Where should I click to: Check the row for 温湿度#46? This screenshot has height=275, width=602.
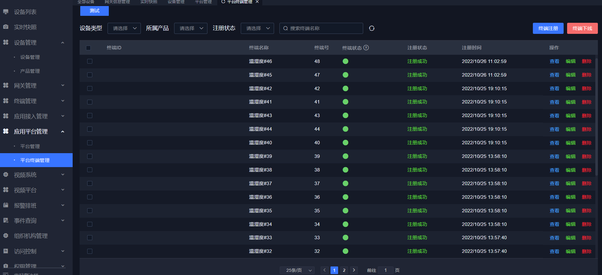[x=90, y=61]
